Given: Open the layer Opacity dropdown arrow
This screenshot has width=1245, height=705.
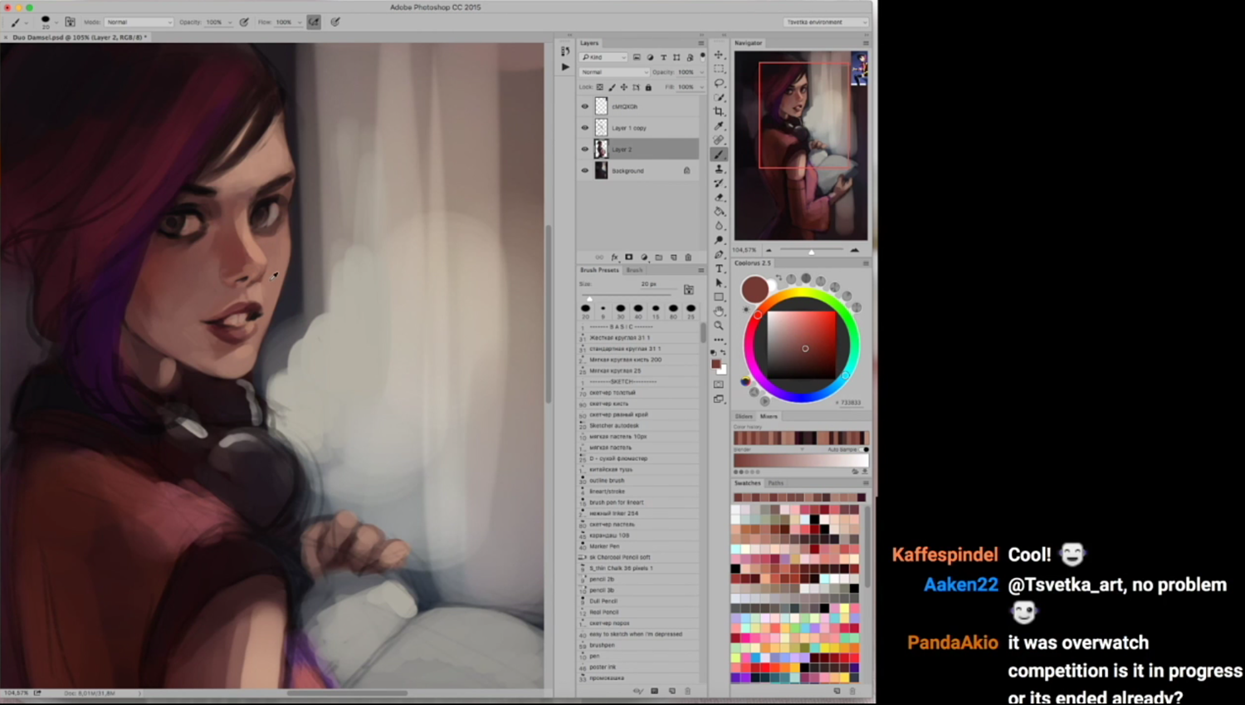Looking at the screenshot, I should [701, 72].
